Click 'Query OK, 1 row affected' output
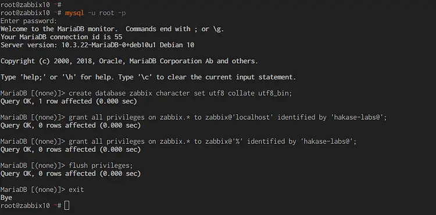The height and width of the screenshot is (215, 436). tap(69, 101)
